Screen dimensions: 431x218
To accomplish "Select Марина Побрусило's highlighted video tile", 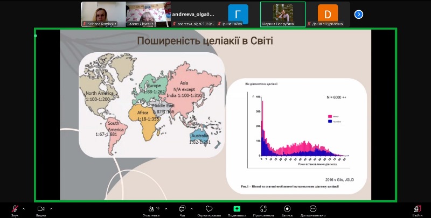I will tap(283, 14).
